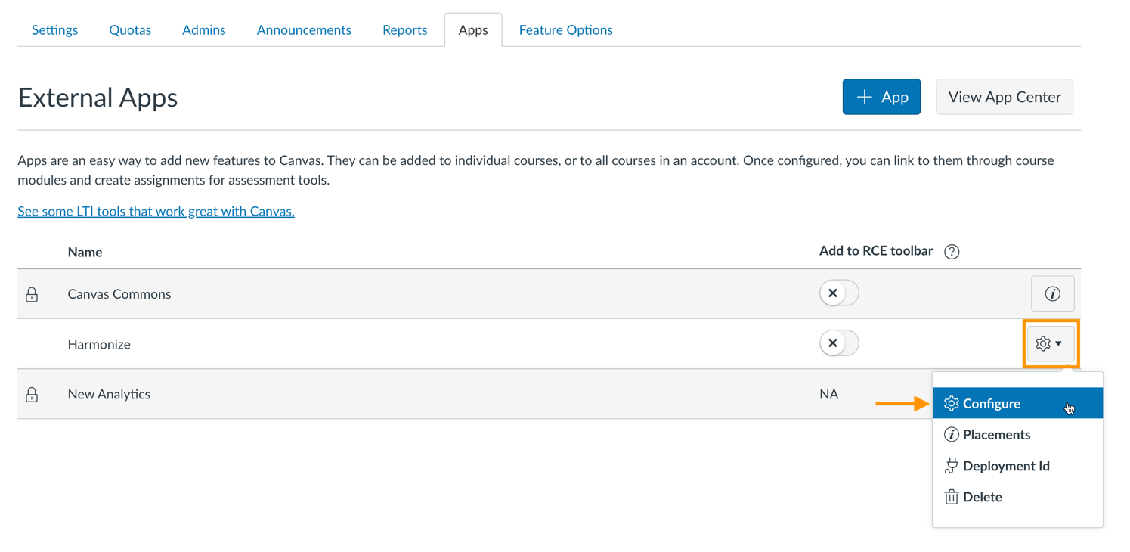Open the Harmonize gear settings dropdown
Screen dimensions: 1130x552
coord(1050,344)
